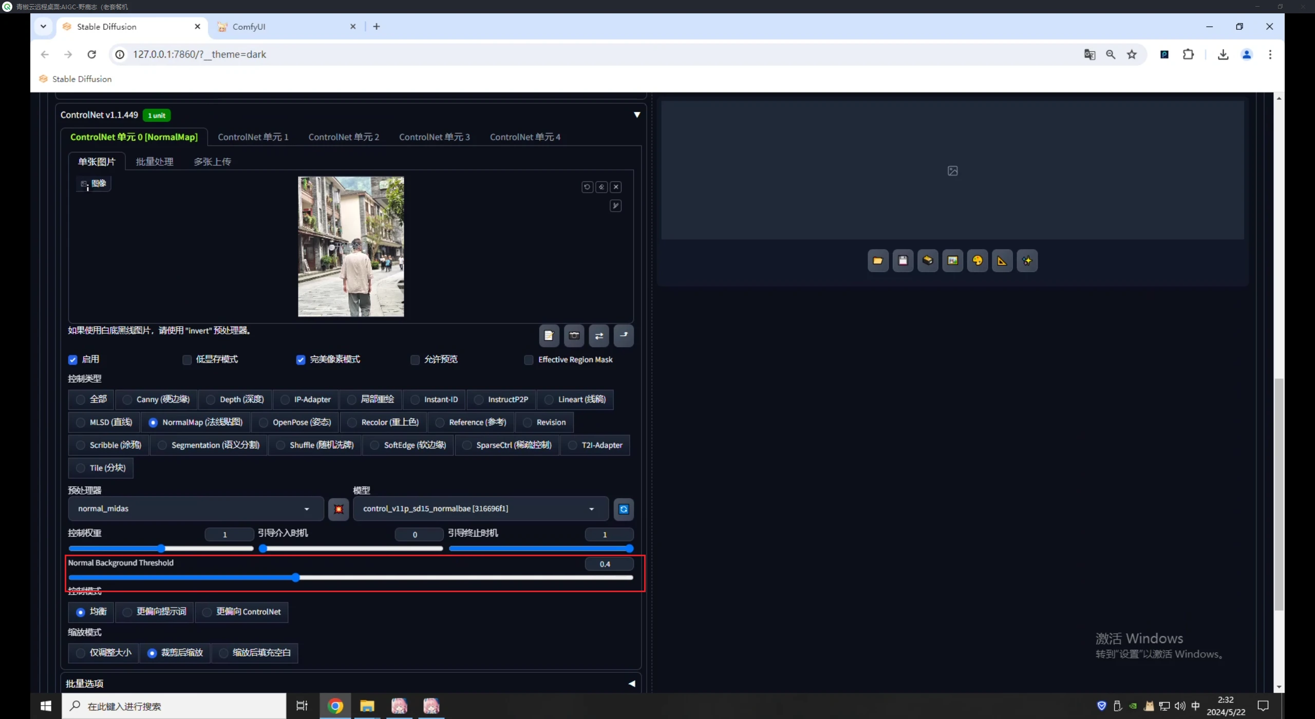Select the OpenPose (姿态) control type
Viewport: 1315px width, 719px height.
(295, 423)
